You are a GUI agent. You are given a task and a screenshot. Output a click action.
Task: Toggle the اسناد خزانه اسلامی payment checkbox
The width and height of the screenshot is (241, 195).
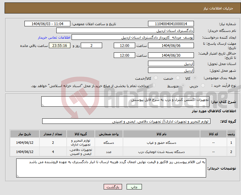pos(153,85)
